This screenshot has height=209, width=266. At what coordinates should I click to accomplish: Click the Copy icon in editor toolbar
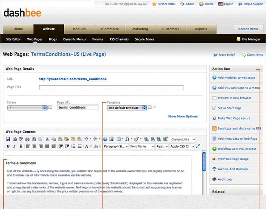[x=54, y=139]
